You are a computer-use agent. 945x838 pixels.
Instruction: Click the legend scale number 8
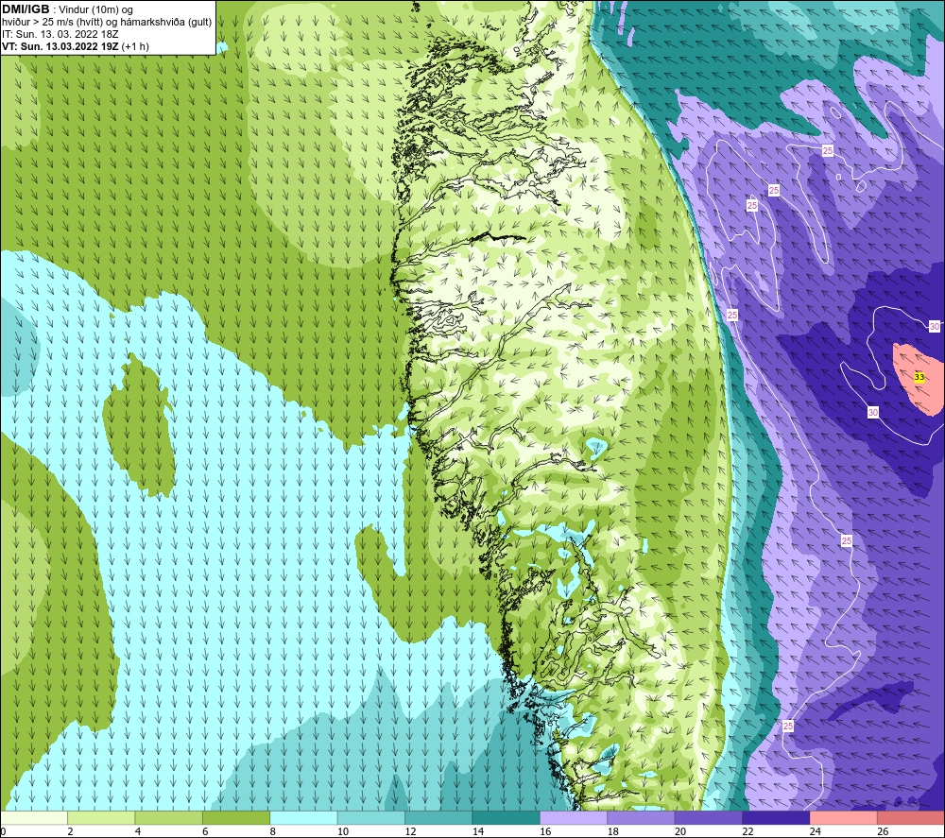tap(273, 831)
